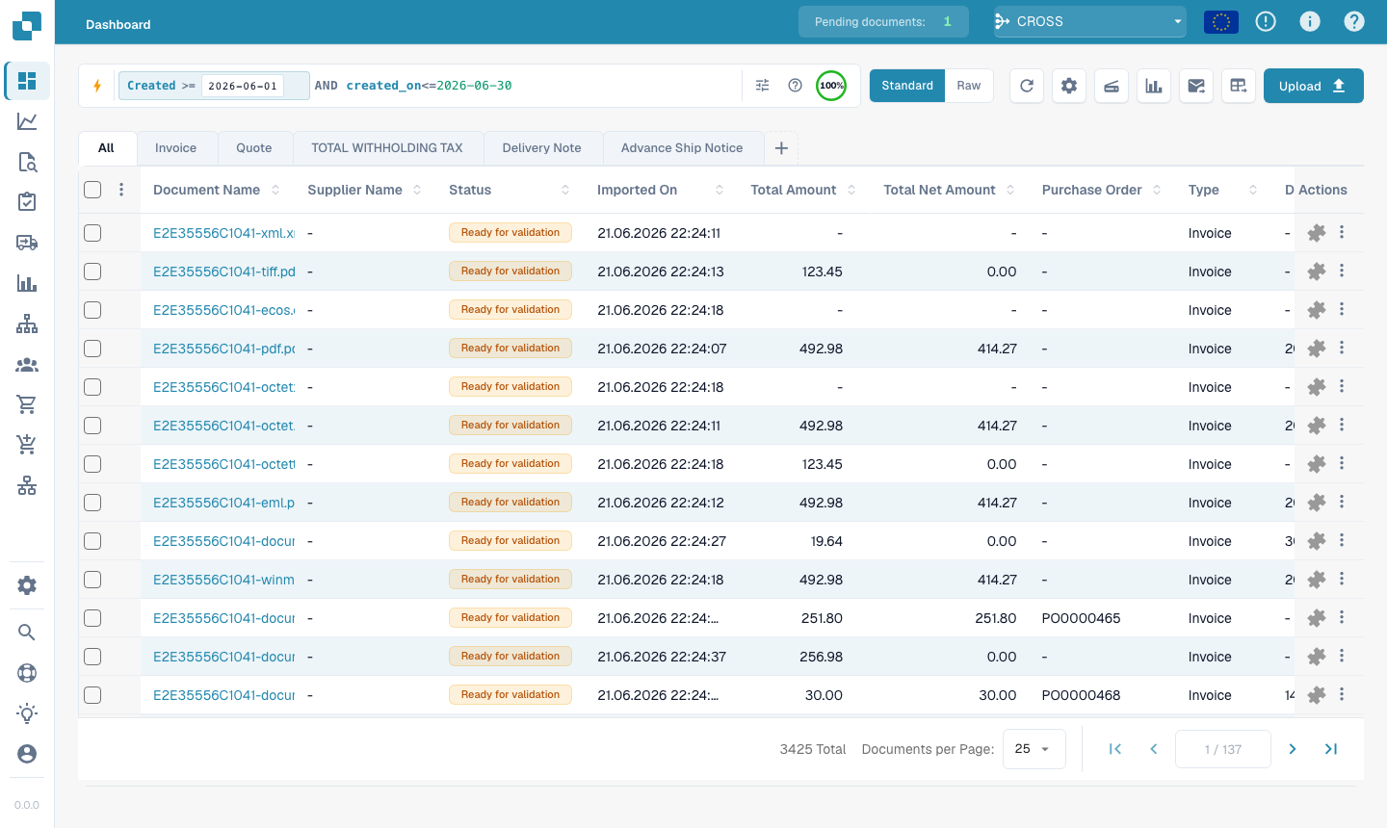Open the three-dot menu for E2E35556C1041-ecos row
This screenshot has width=1387, height=828.
1342,310
